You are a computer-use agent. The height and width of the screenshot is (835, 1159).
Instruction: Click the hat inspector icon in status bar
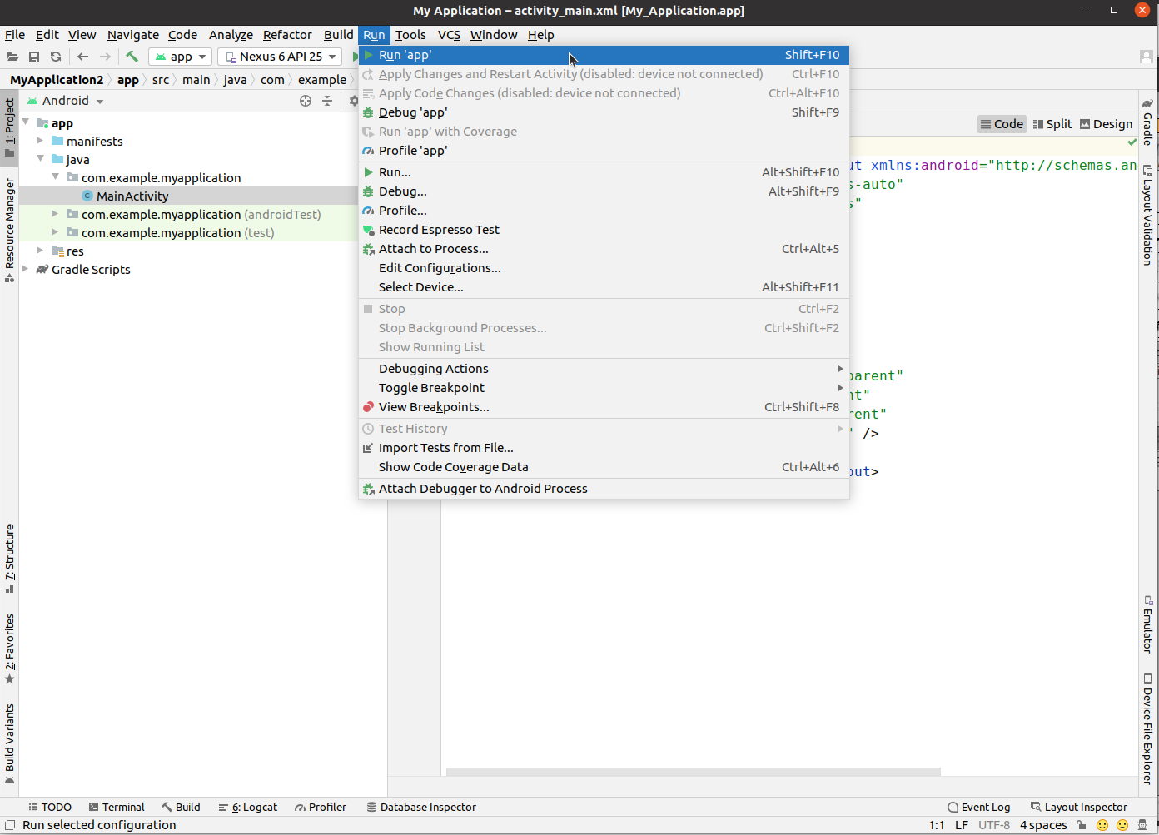[x=1143, y=825]
